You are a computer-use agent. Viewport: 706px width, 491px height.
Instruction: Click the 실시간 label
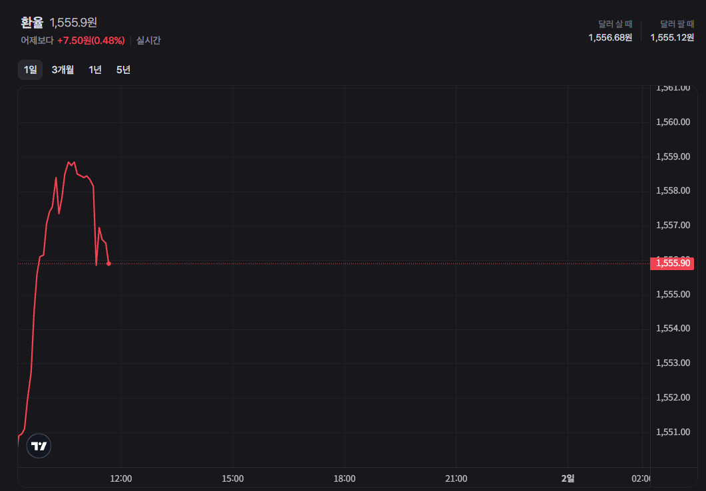148,41
